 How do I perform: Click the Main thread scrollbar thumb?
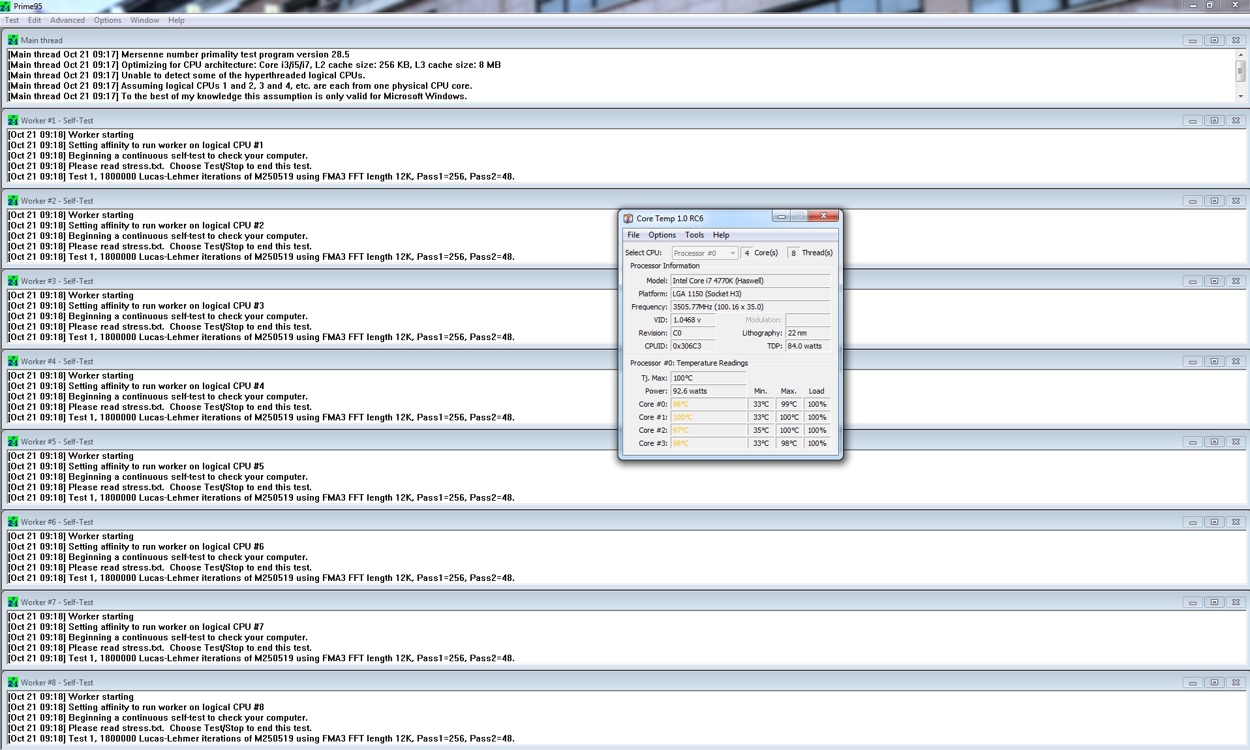(1240, 71)
